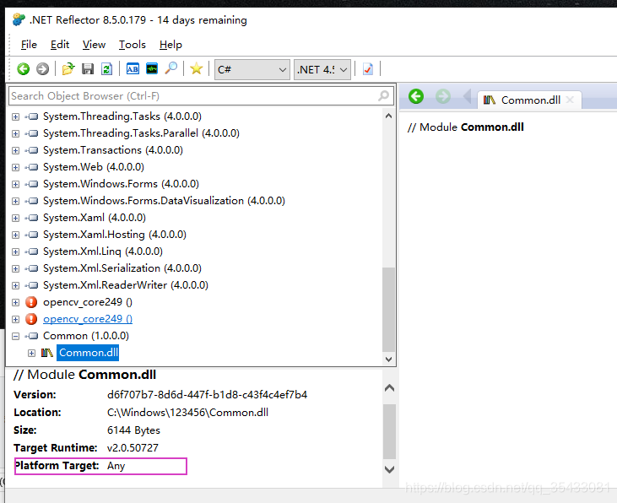Click the books icon beside Common.dll tree node
This screenshot has width=617, height=503.
[46, 353]
